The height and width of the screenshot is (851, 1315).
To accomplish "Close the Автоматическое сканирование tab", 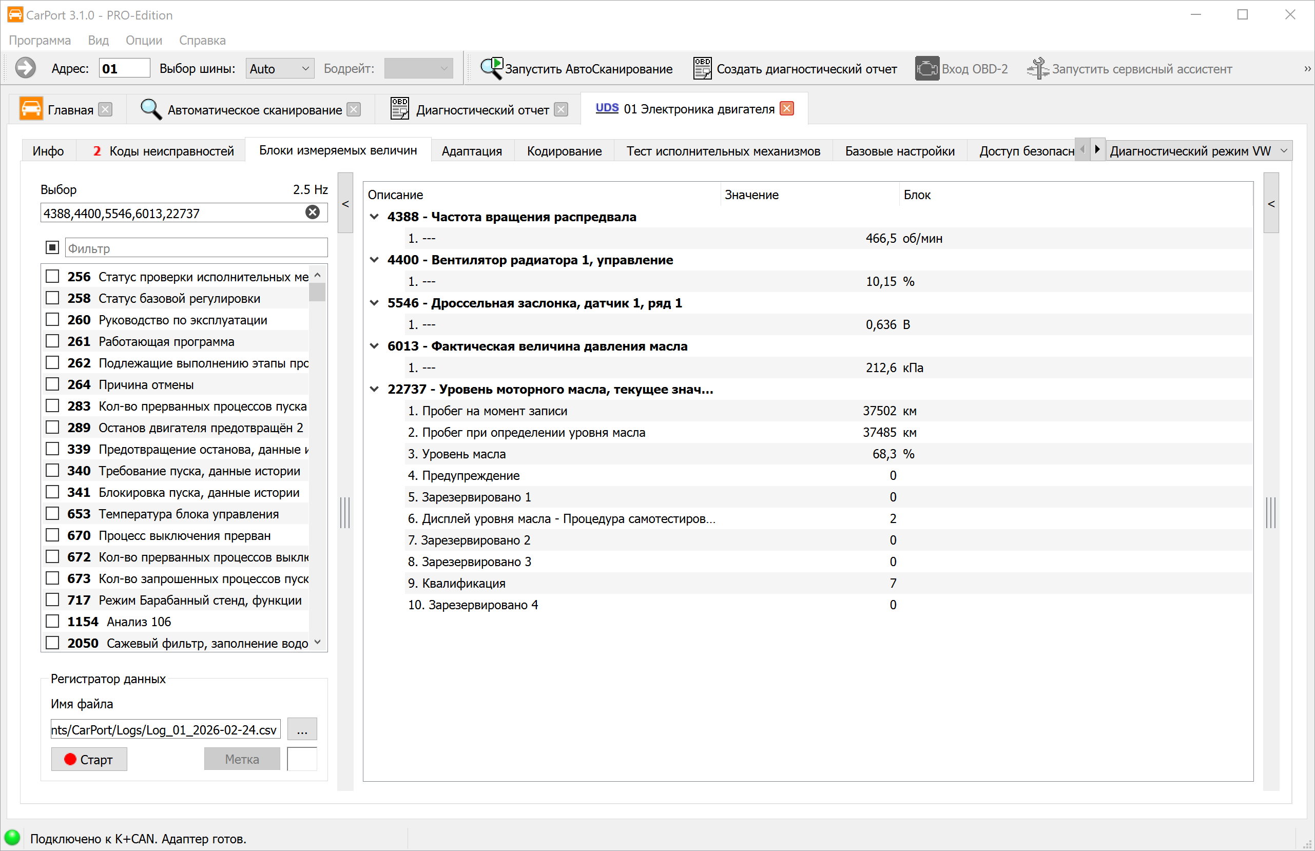I will 354,109.
